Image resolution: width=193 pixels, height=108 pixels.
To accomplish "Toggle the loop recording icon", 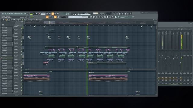I will coord(58,14).
